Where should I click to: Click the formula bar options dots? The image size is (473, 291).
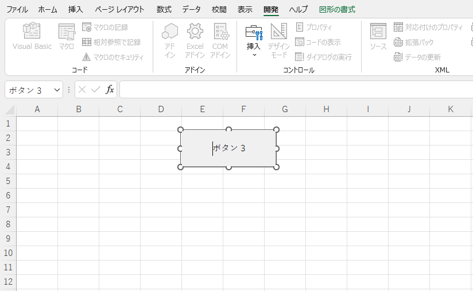pyautogui.click(x=69, y=90)
